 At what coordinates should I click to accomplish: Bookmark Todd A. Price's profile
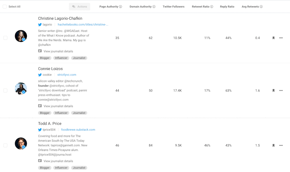(x=273, y=145)
